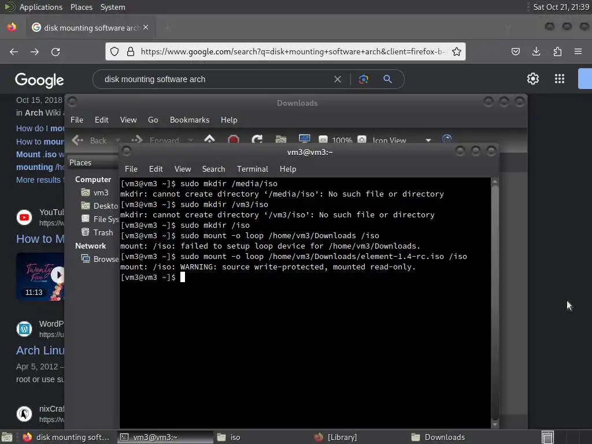The width and height of the screenshot is (592, 444).
Task: Open Help menu in Downloads window
Action: coord(229,120)
